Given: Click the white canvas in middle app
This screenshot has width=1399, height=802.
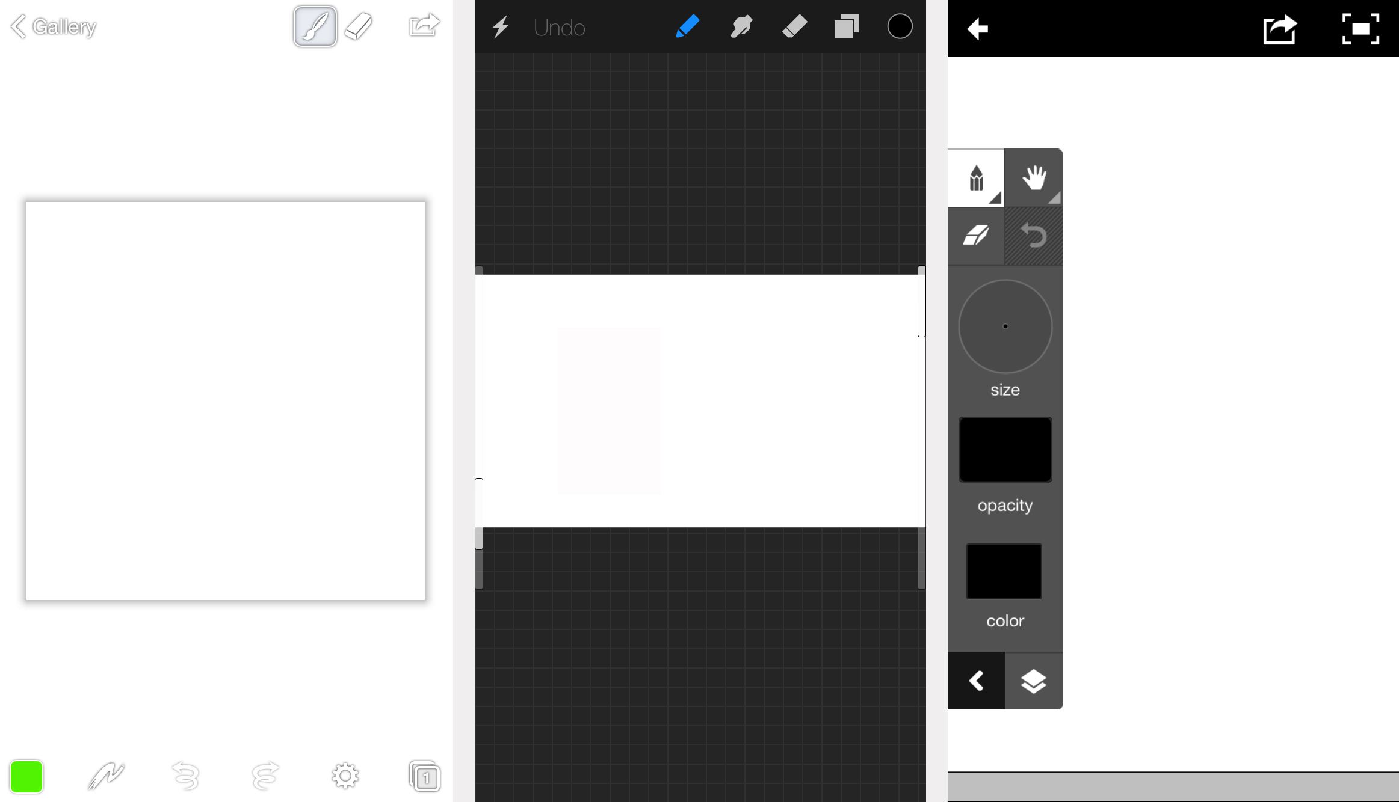Looking at the screenshot, I should pyautogui.click(x=700, y=401).
